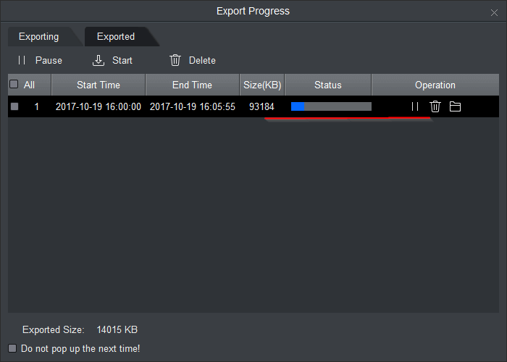Switch to the Exporting tab
The width and height of the screenshot is (507, 362).
39,37
